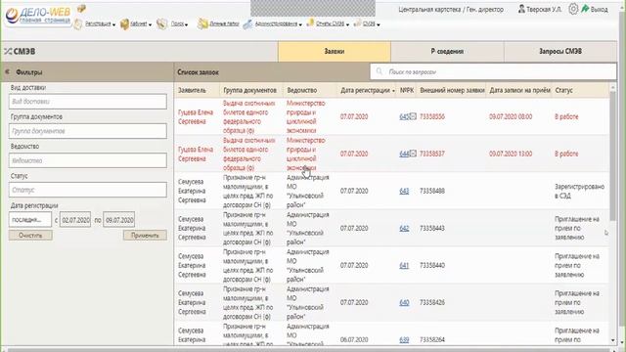Viewport: 626px width, 352px height.
Task: Expand the Отчеты СМЭВ menu arrow
Action: coord(348,24)
